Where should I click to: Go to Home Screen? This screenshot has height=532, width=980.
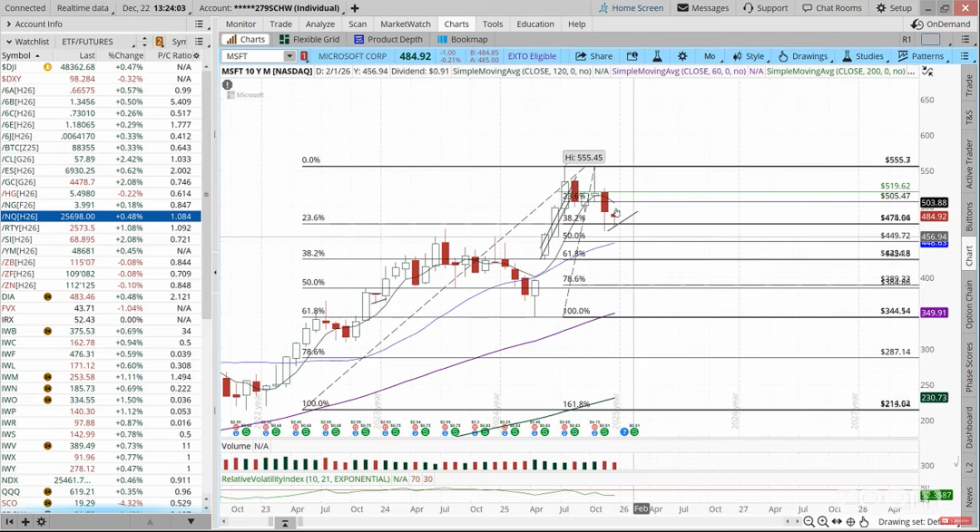632,8
